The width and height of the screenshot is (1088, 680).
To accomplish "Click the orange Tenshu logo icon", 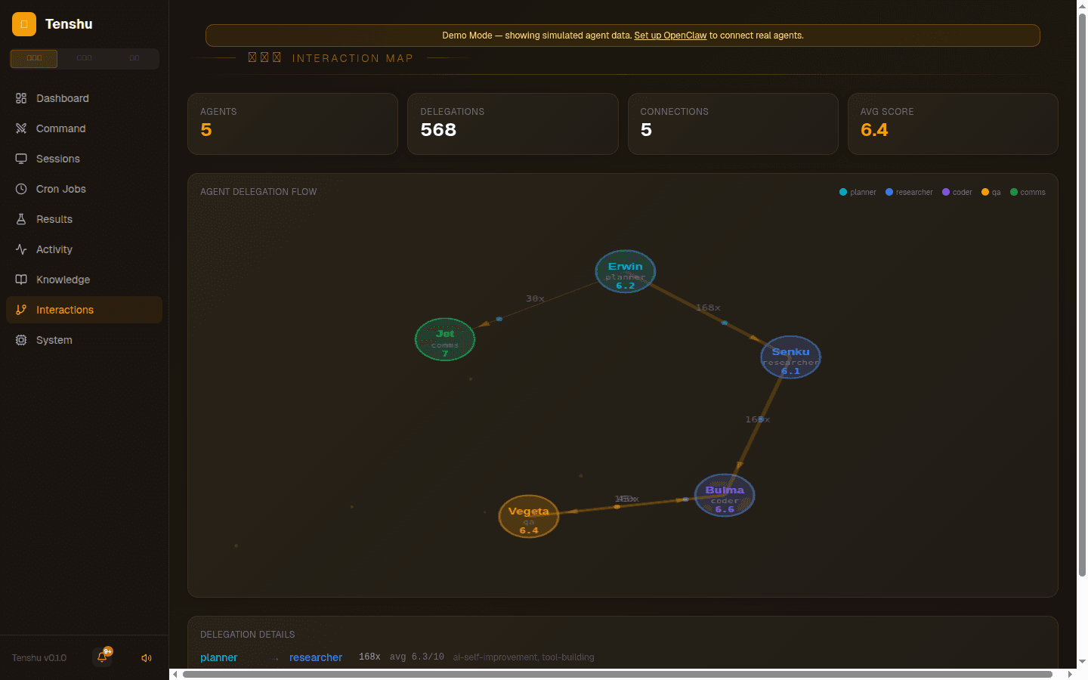I will click(x=24, y=24).
